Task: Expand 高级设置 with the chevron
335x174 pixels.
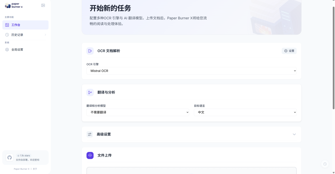Action: click(x=294, y=134)
